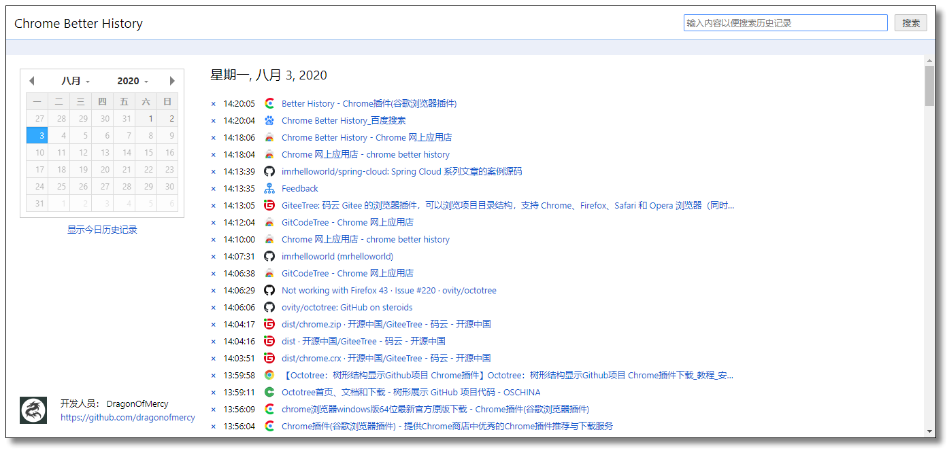The width and height of the screenshot is (947, 449).
Task: Open chrome浏览器windows版64位 download link
Action: point(435,410)
